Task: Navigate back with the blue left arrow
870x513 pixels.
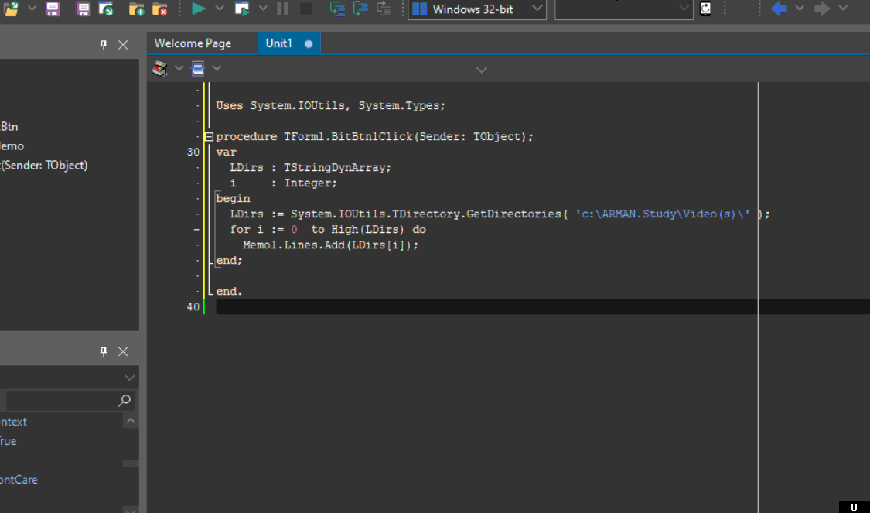Action: 779,9
